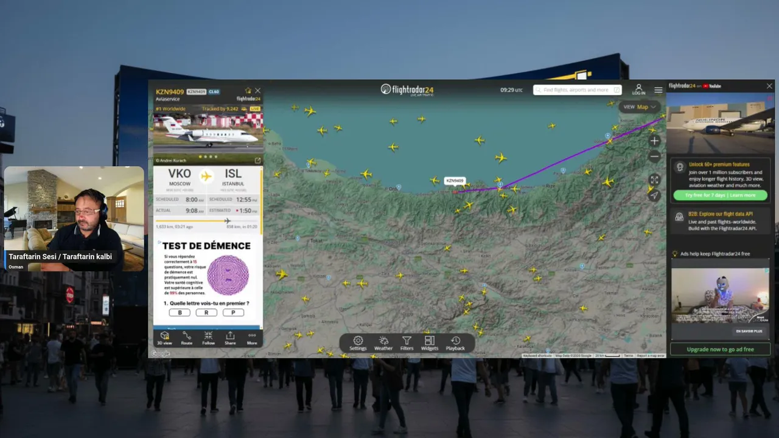Zoom in on the map with plus button
Screen dimensions: 779x438
(x=654, y=141)
